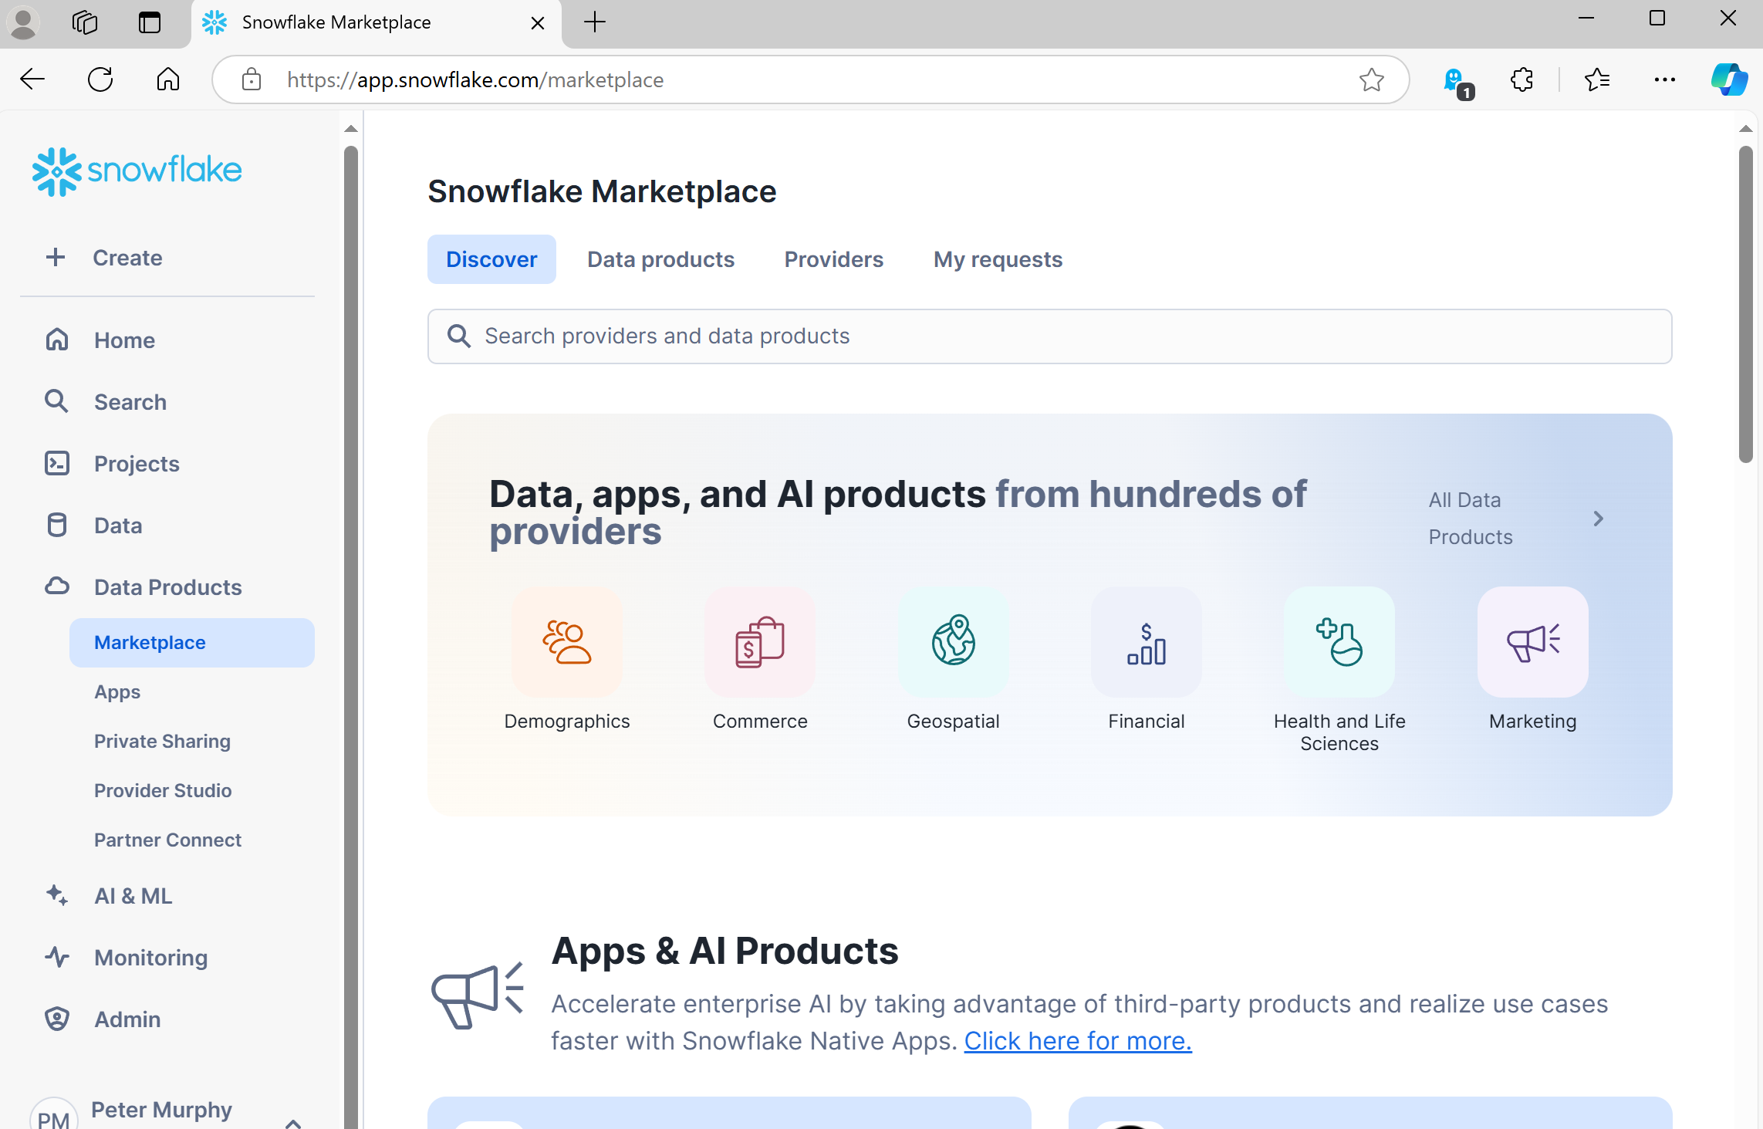Follow the Click here for more link

[1077, 1041]
